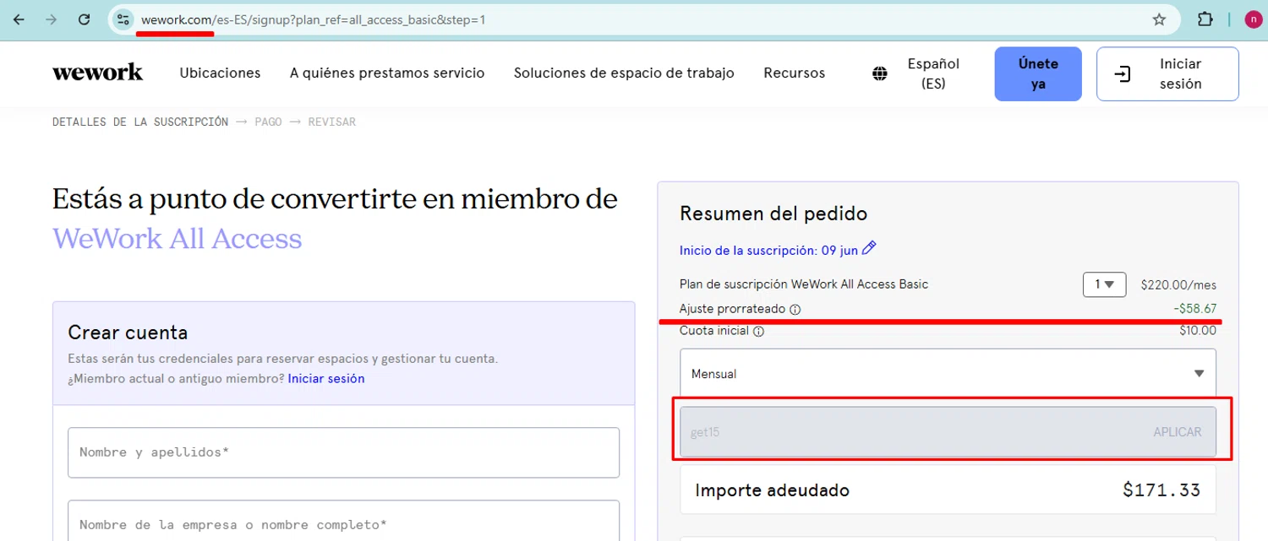
Task: Open the Chrome profile avatar
Action: [x=1253, y=19]
